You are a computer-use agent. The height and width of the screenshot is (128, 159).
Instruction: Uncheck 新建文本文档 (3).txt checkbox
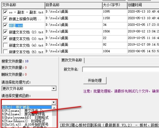tap(5, 38)
